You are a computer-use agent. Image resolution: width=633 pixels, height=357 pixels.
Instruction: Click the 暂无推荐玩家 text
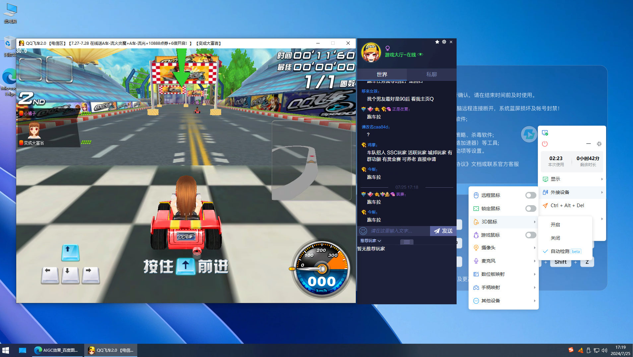point(371,249)
